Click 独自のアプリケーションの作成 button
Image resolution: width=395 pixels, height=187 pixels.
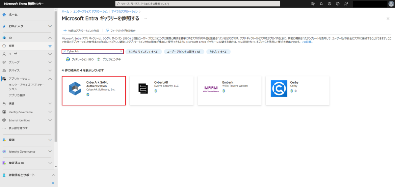tap(81, 31)
